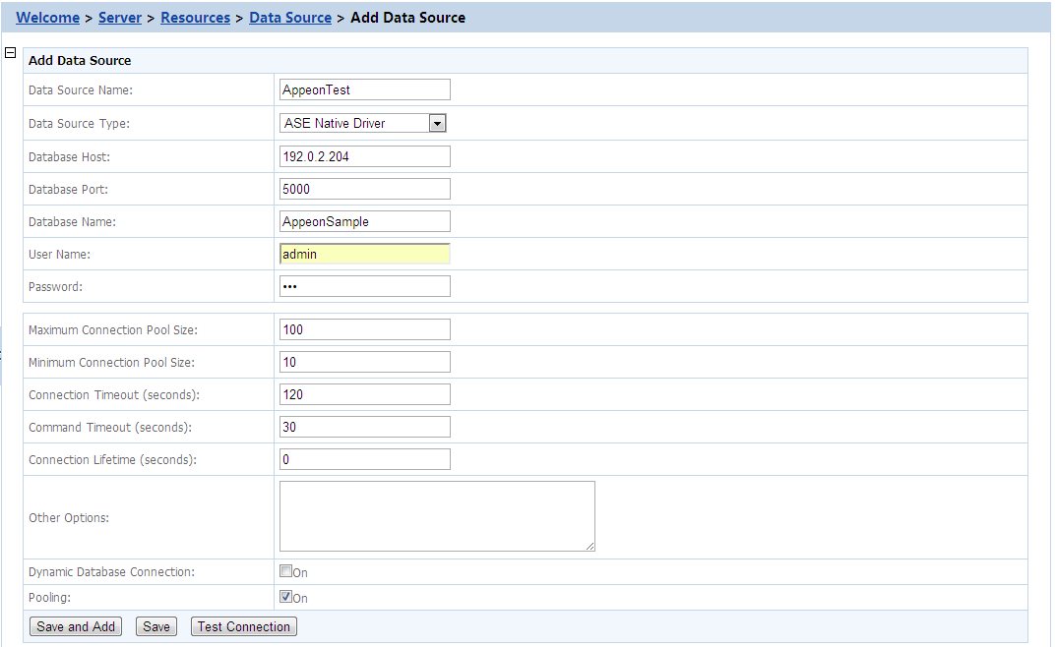
Task: Open the Server breadcrumb link
Action: click(x=119, y=17)
